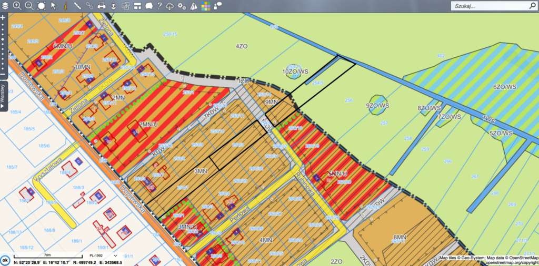Screen dimensions: 539x266
Task: Choose the measure distance line tool
Action: [x=77, y=6]
